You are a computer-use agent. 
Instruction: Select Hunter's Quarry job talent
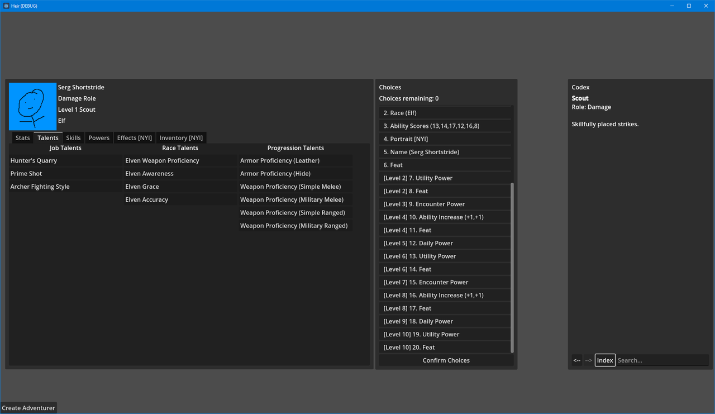[65, 161]
